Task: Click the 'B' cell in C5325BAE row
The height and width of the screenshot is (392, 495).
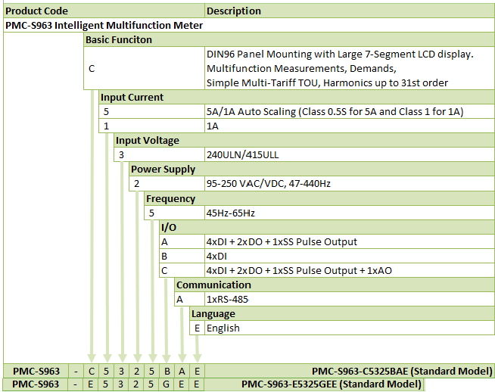Action: pos(167,371)
